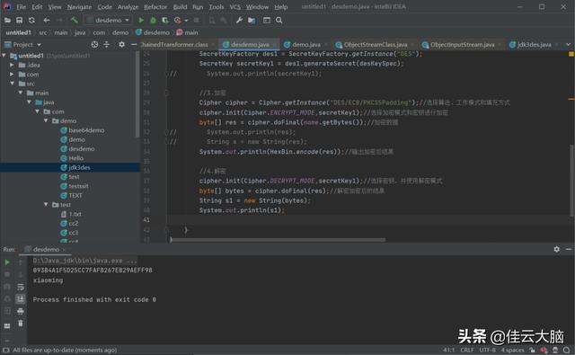Open Project panel gear options
Image resolution: width=575 pixels, height=355 pixels.
(122, 44)
